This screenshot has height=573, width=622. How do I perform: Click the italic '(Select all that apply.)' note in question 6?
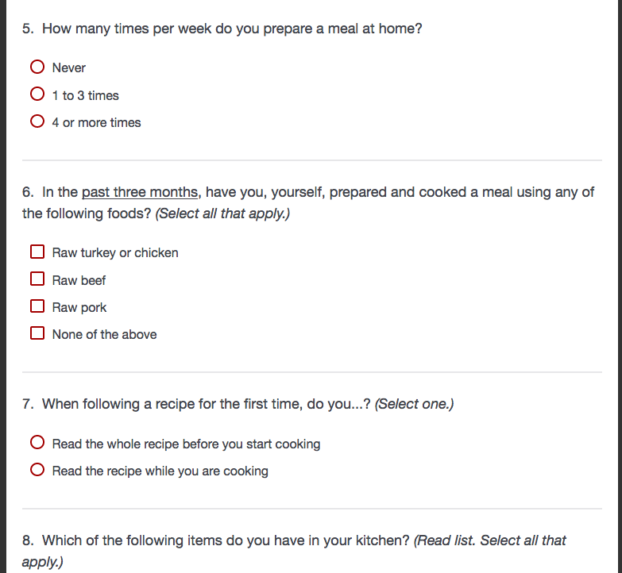222,214
